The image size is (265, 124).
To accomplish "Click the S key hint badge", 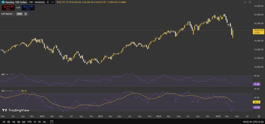I will (26, 14).
